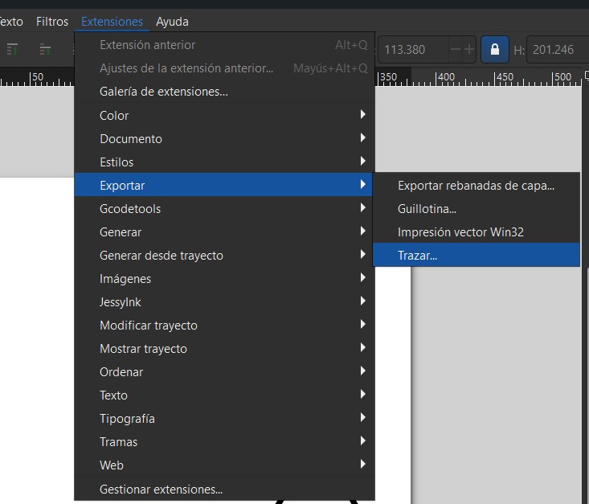Expand the Generar submenu
Image resolution: width=589 pixels, height=504 pixels.
pos(224,232)
